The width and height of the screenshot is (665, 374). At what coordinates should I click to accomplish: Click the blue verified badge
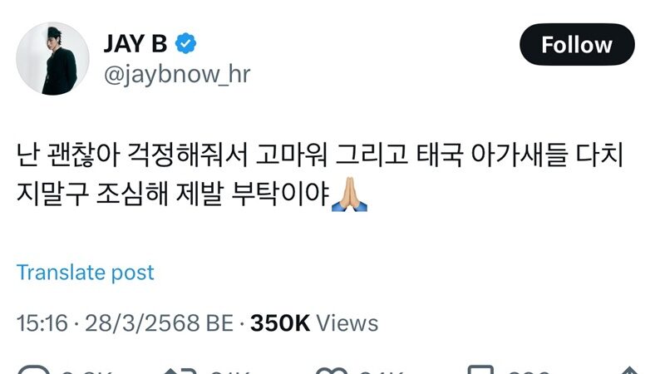click(185, 43)
